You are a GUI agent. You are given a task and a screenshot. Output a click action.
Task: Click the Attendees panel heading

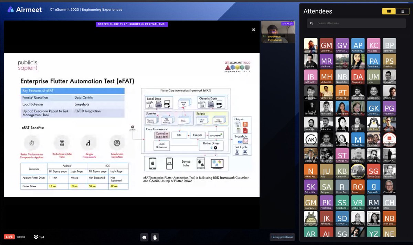click(x=318, y=11)
